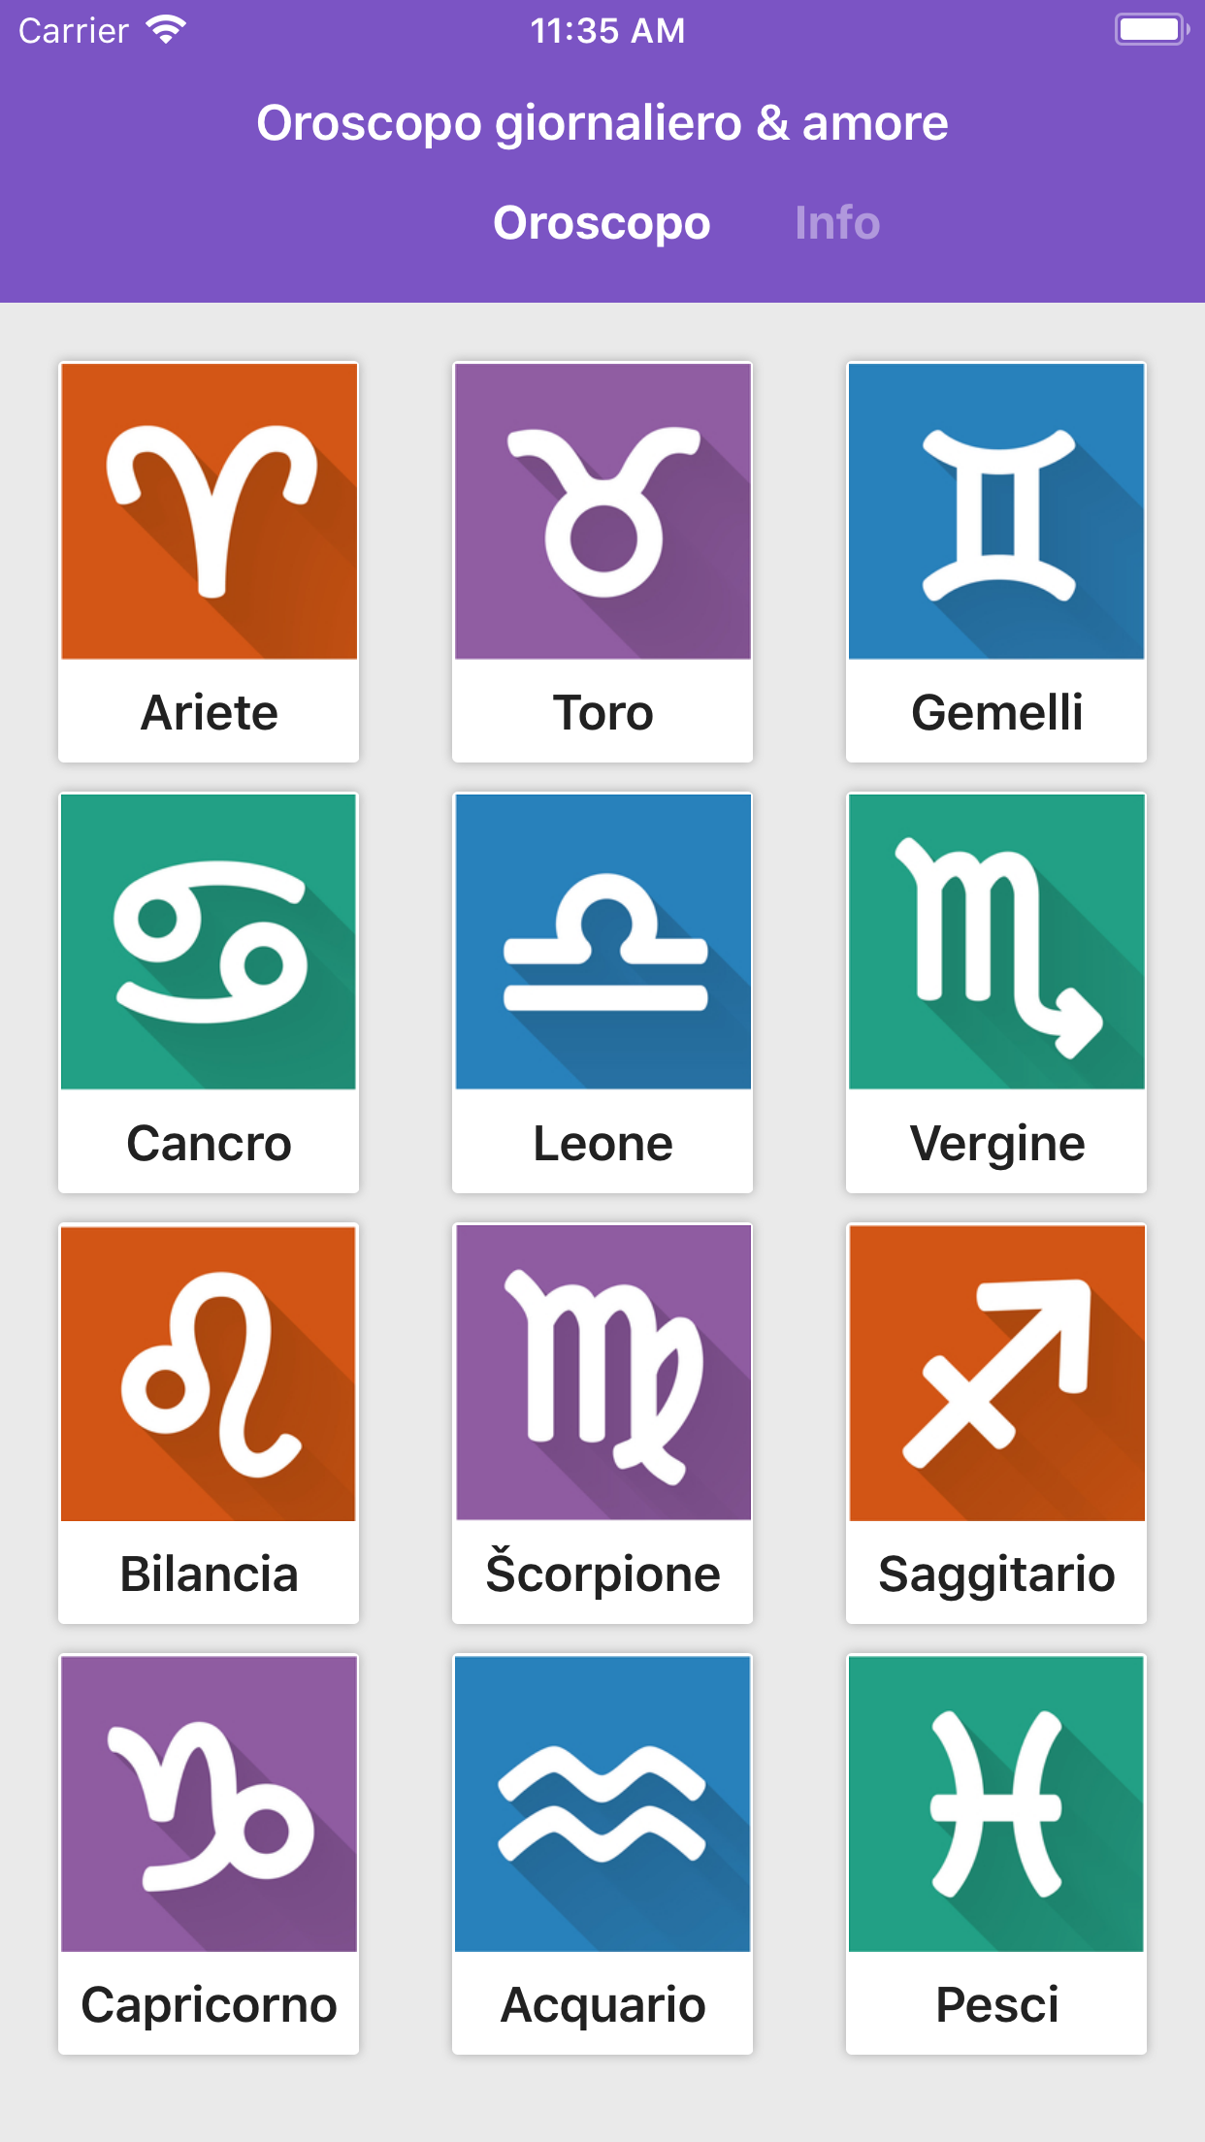Select the Oroscopo tab
The height and width of the screenshot is (2142, 1205).
coord(602,223)
